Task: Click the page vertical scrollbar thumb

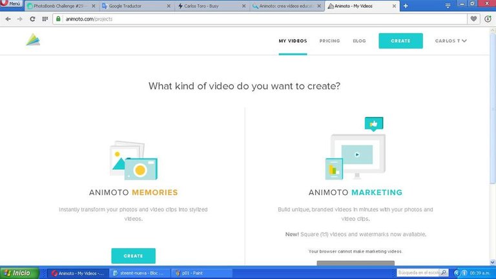Action: pyautogui.click(x=493, y=109)
